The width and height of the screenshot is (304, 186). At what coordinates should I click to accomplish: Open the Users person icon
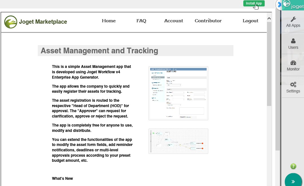pos(293,41)
